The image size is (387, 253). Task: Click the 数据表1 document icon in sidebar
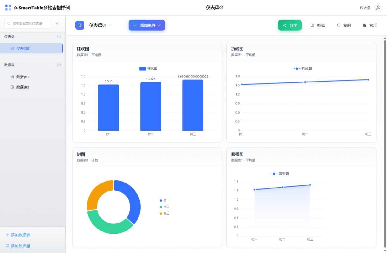12,77
